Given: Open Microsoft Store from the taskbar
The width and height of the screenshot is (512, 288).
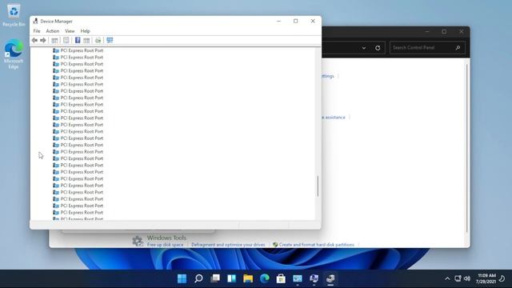Looking at the screenshot, I should (281, 278).
